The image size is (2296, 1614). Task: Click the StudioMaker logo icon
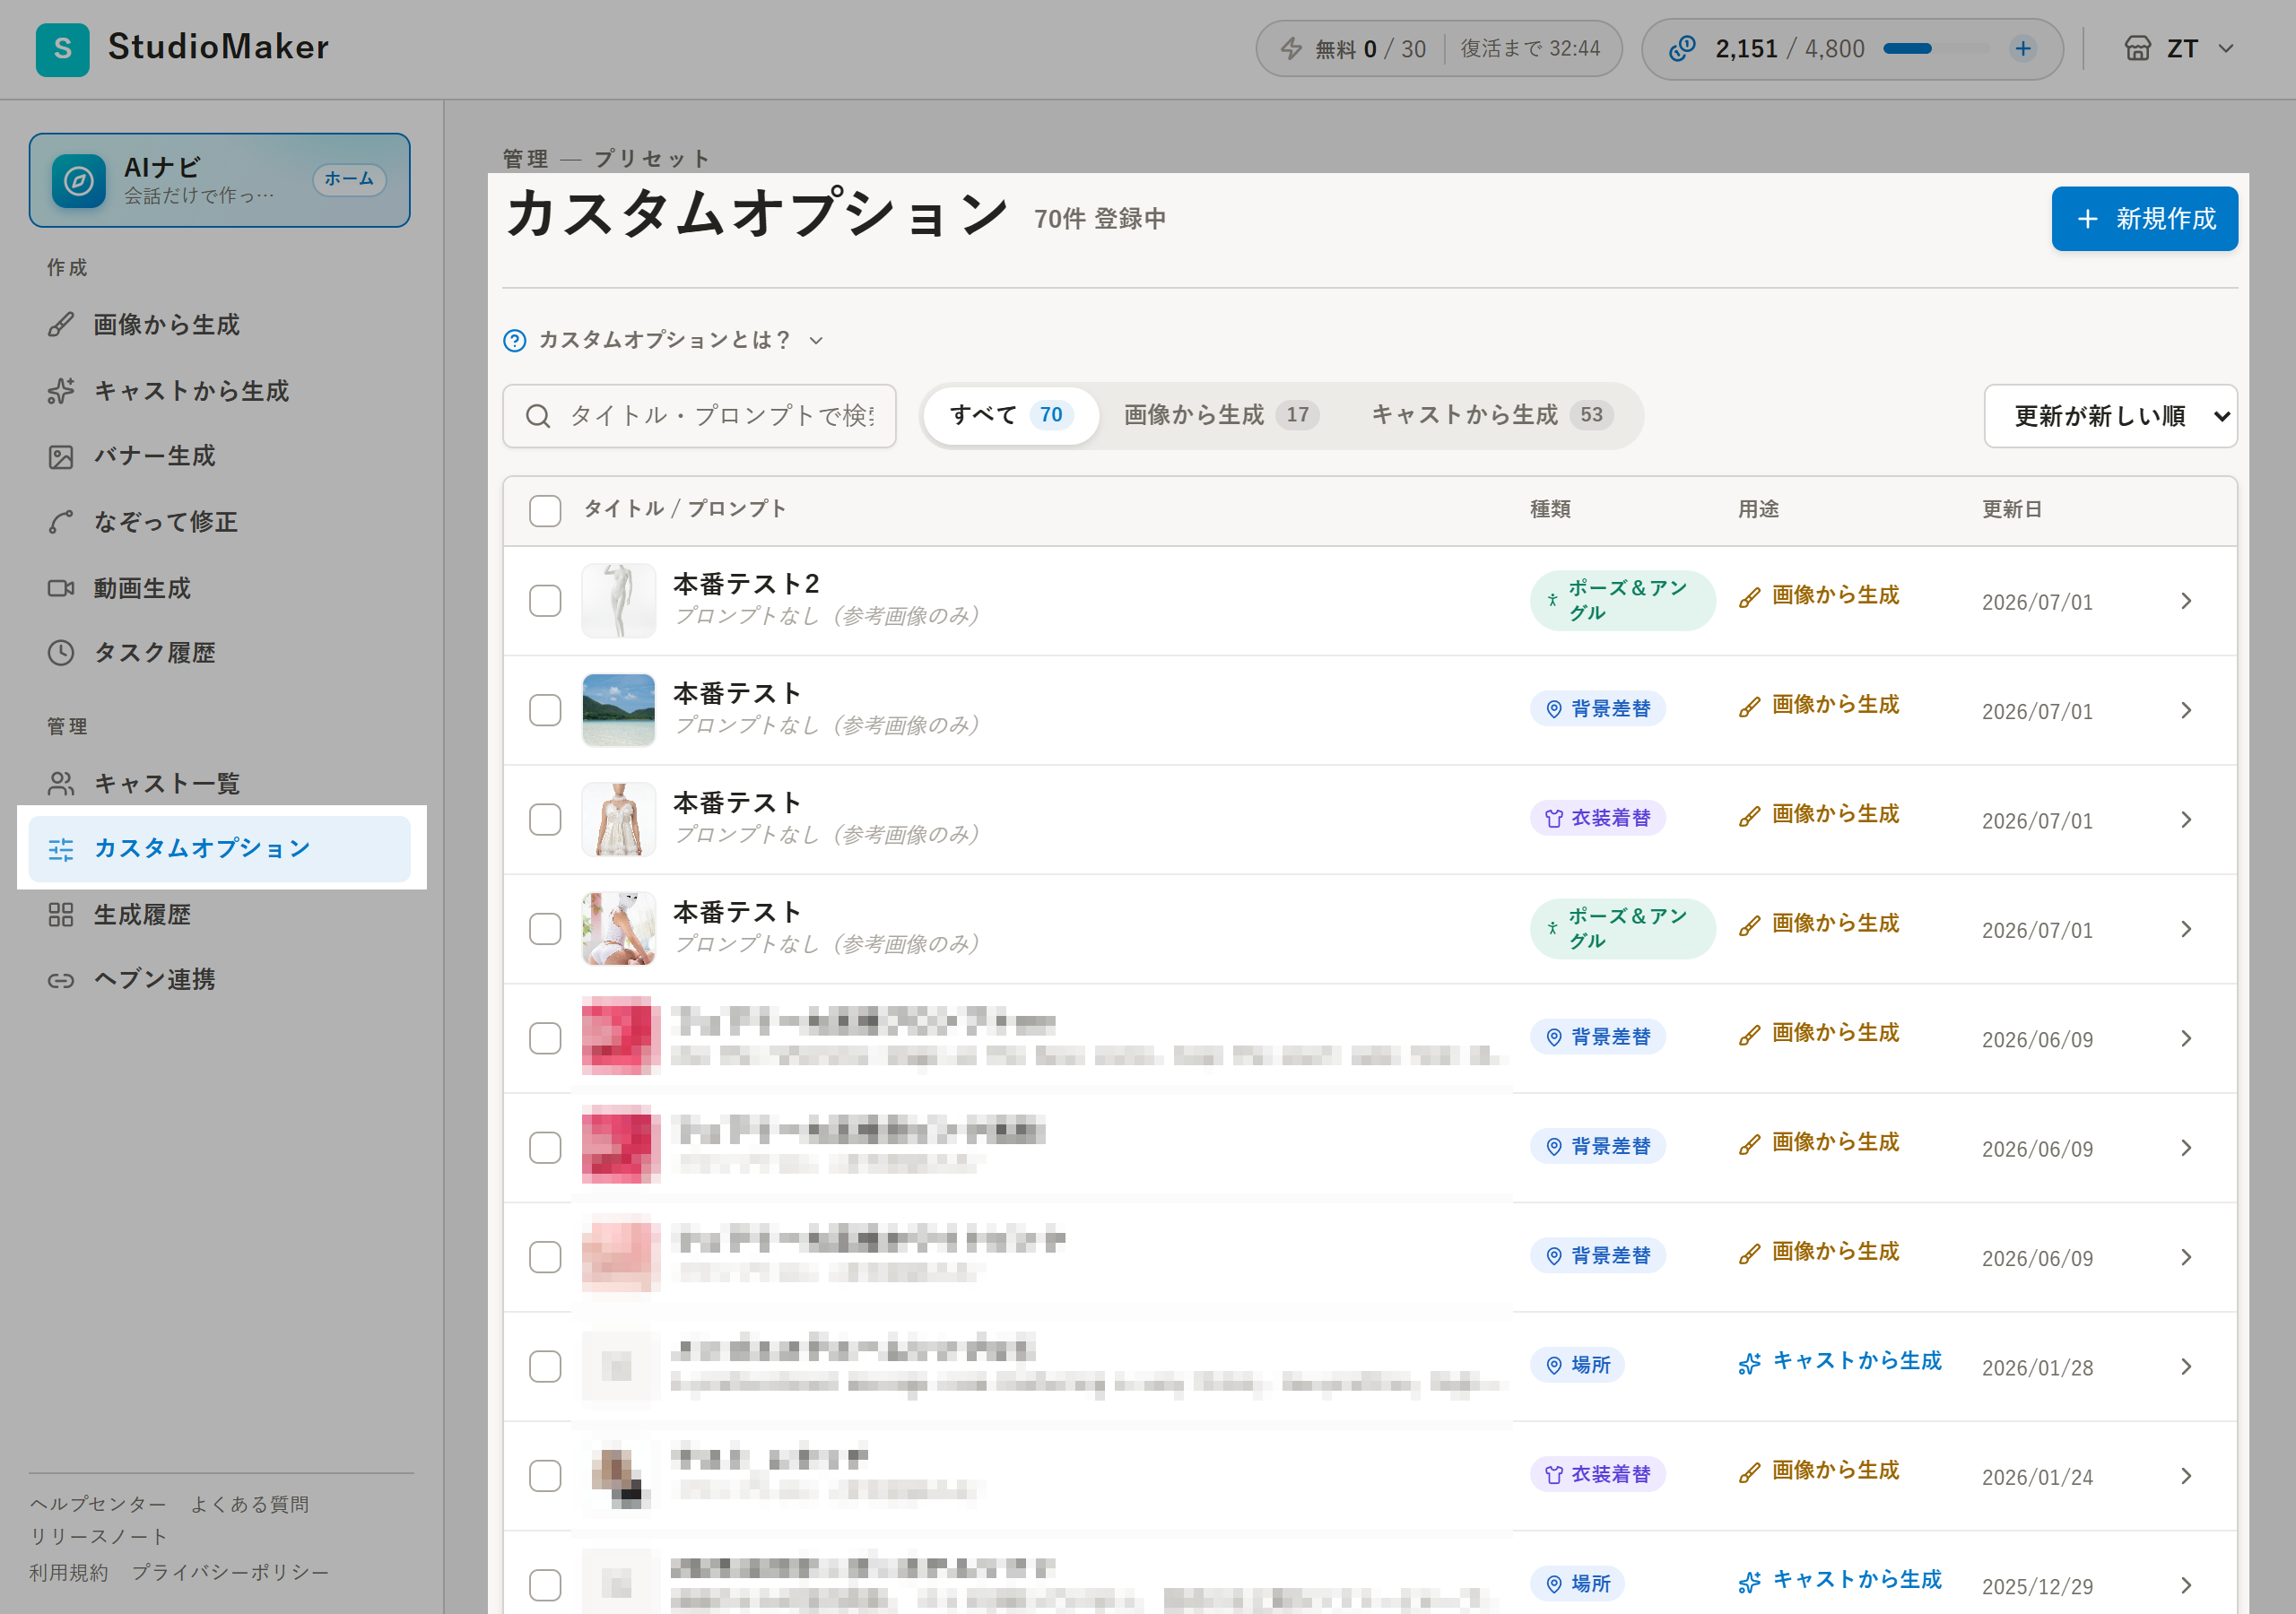click(x=62, y=48)
